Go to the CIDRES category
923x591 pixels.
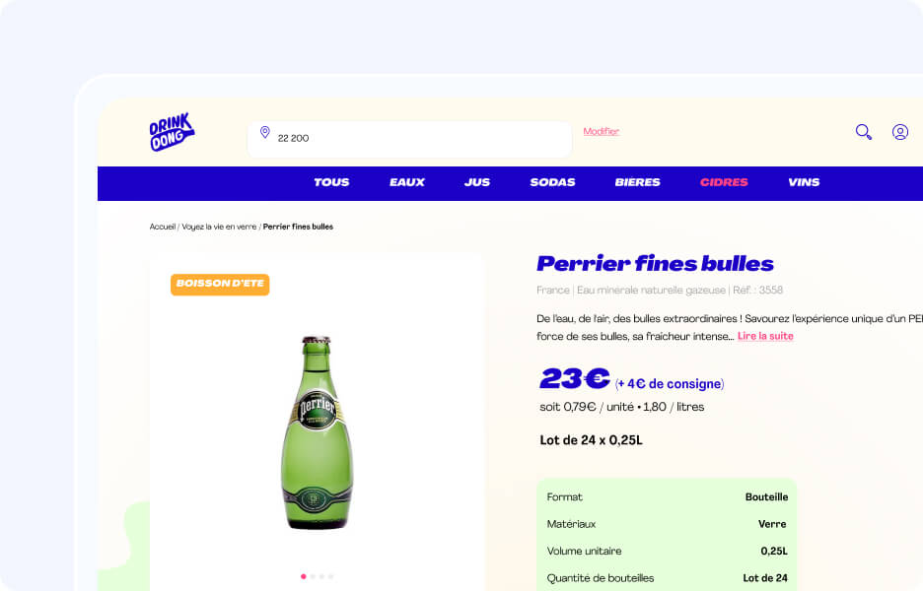click(724, 182)
